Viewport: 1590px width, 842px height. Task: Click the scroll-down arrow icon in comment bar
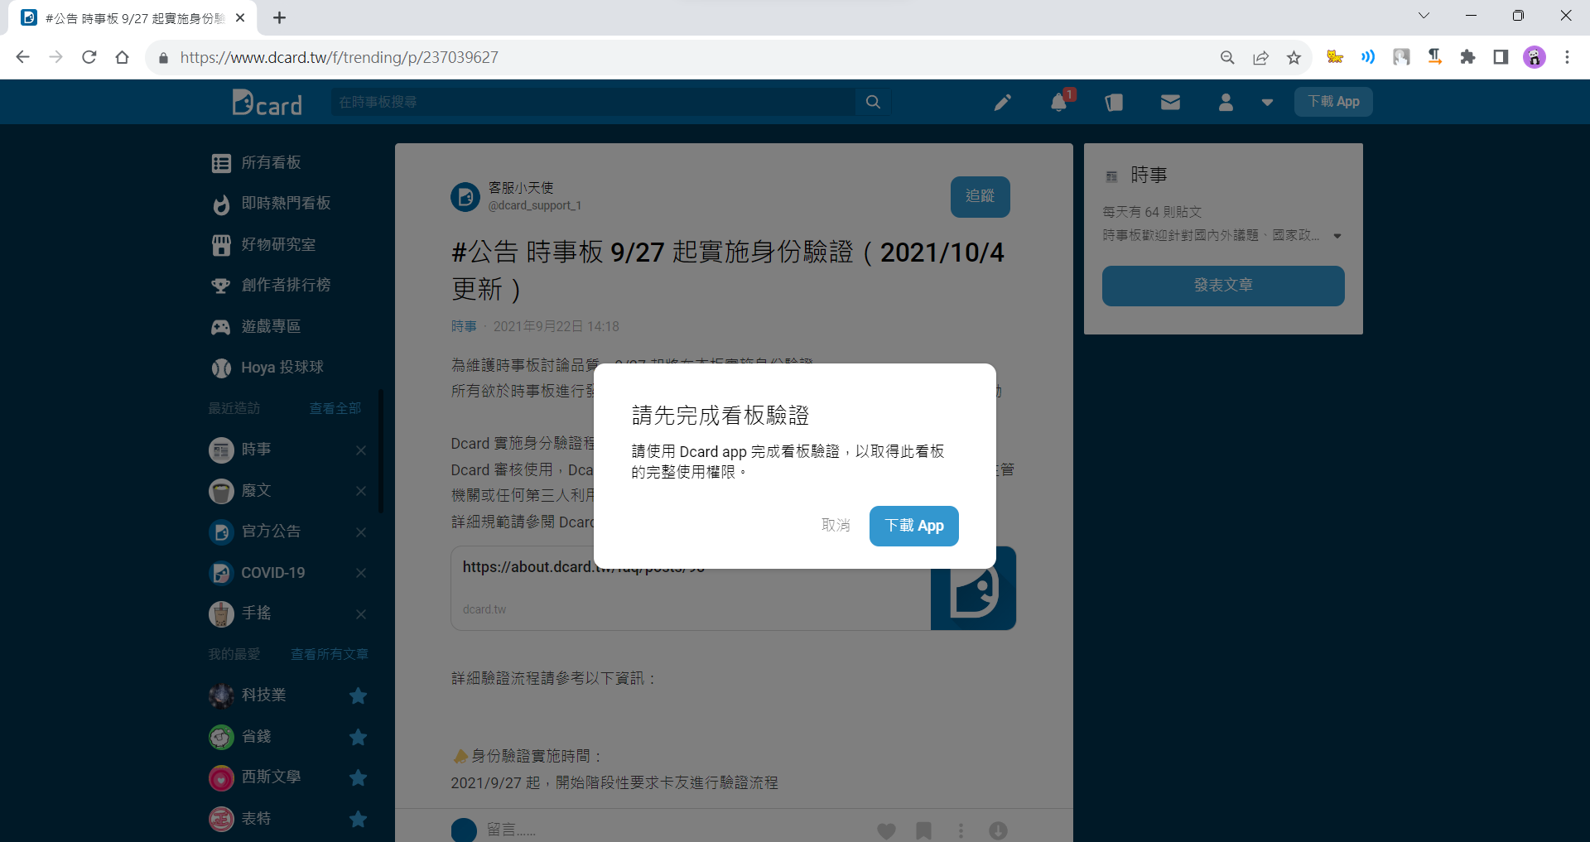998,830
